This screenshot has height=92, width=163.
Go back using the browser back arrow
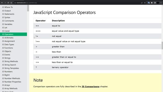click(x=2, y=3)
